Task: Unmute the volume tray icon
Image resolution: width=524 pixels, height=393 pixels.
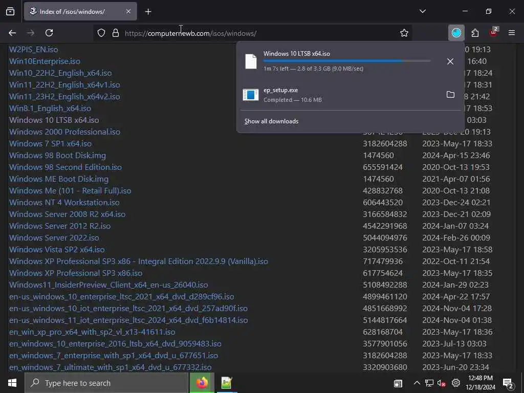Action: [442, 383]
